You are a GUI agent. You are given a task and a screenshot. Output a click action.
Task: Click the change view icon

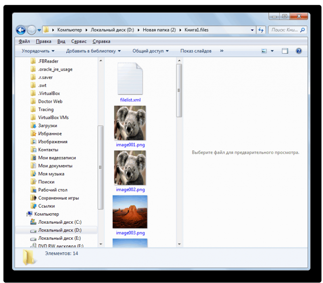[x=264, y=51]
